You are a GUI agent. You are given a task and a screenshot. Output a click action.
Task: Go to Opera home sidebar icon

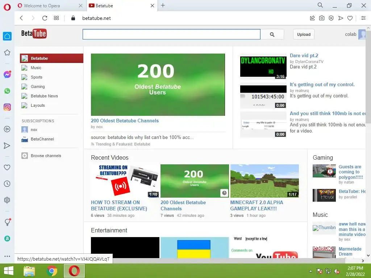coord(7,36)
